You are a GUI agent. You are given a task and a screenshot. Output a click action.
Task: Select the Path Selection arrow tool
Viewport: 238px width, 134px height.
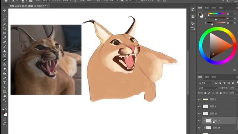4,87
